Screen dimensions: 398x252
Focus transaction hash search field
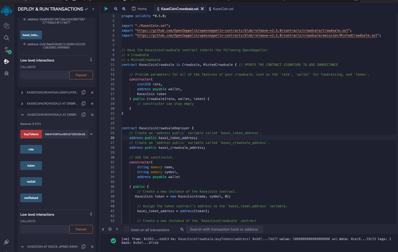(225, 229)
